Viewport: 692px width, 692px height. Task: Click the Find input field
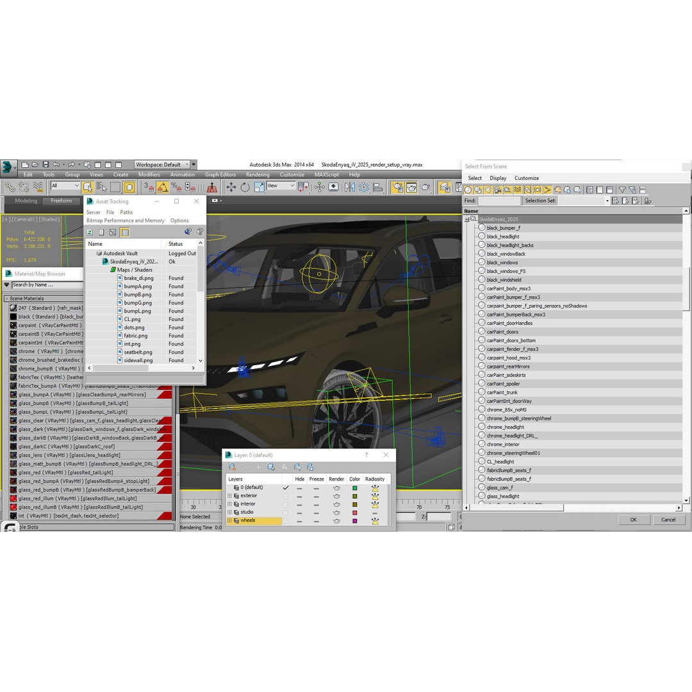pyautogui.click(x=499, y=201)
